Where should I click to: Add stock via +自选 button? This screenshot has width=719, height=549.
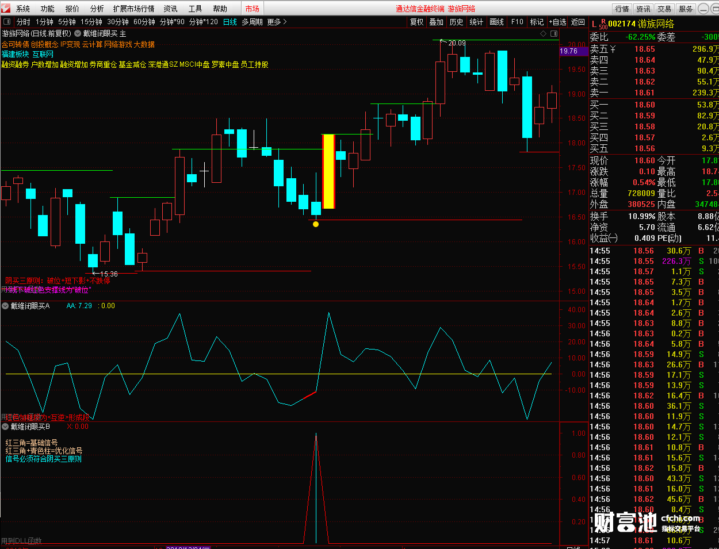(558, 22)
